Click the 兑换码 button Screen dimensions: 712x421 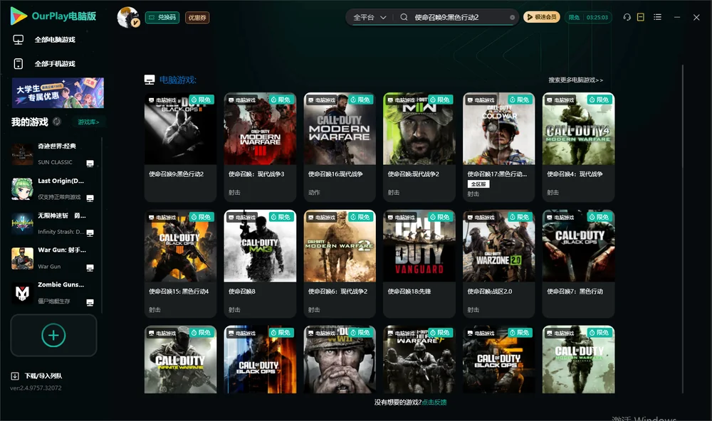coord(162,18)
